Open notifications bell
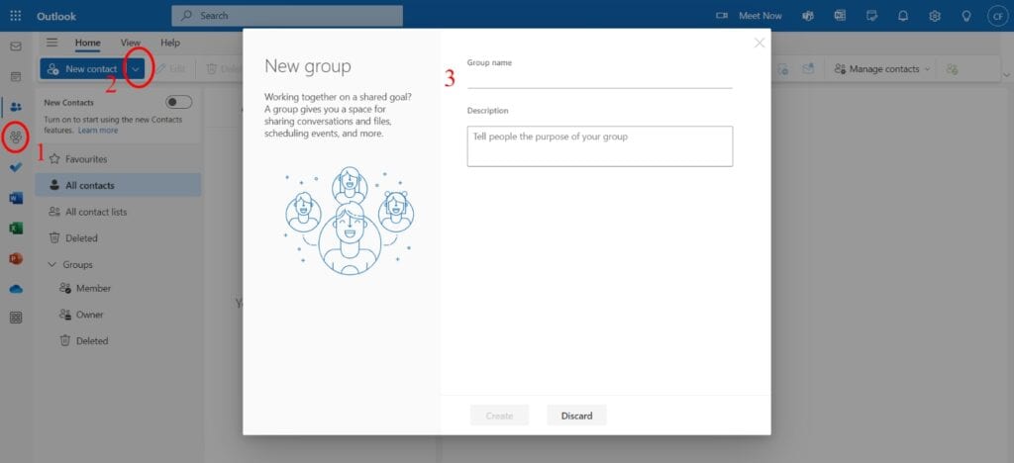The image size is (1014, 463). pyautogui.click(x=903, y=16)
